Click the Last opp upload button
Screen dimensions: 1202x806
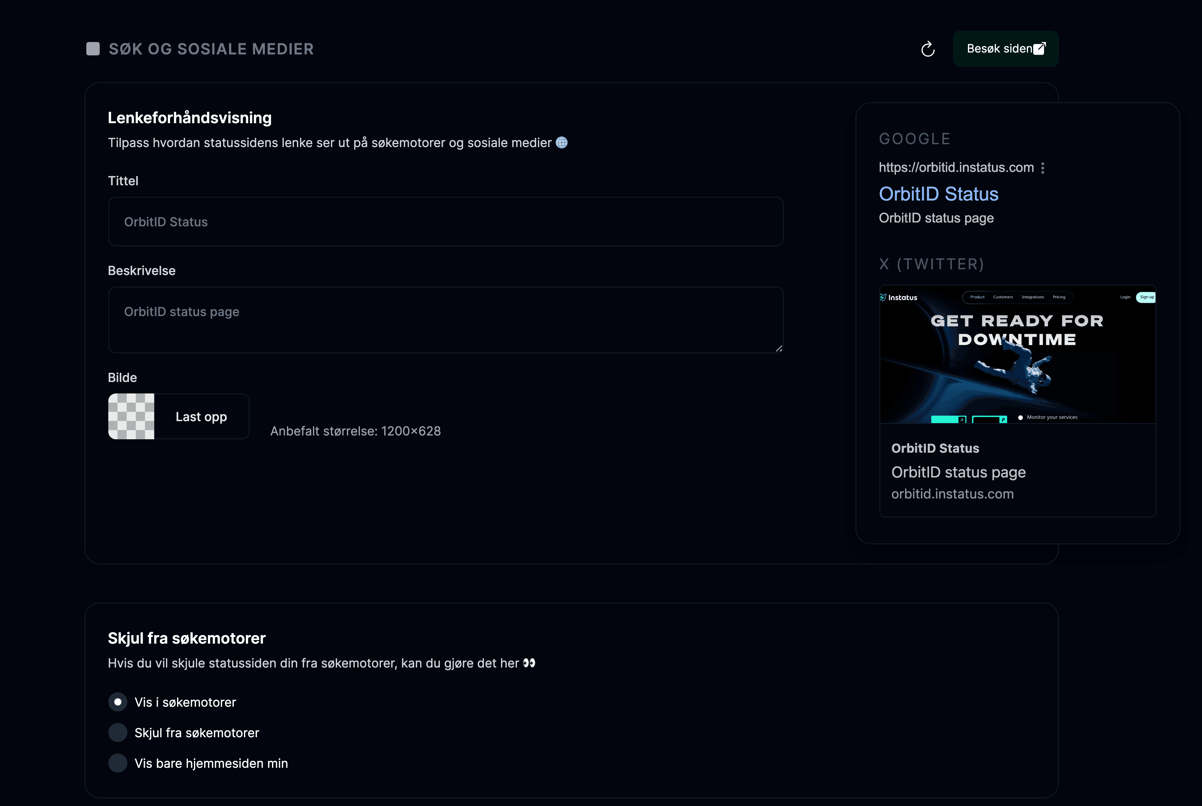tap(202, 416)
